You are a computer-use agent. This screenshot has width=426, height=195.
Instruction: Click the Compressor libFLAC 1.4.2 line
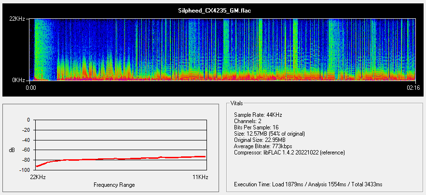[289, 152]
